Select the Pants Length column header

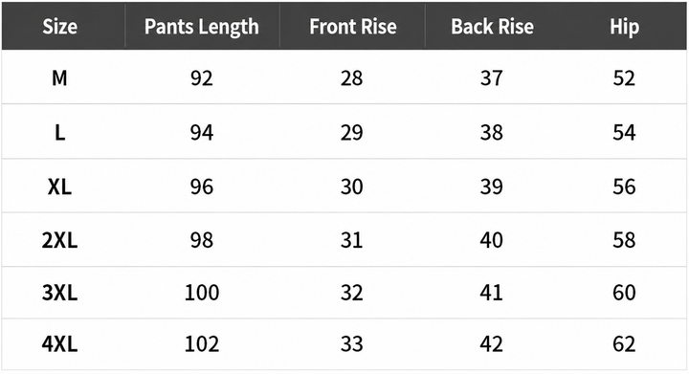(202, 27)
